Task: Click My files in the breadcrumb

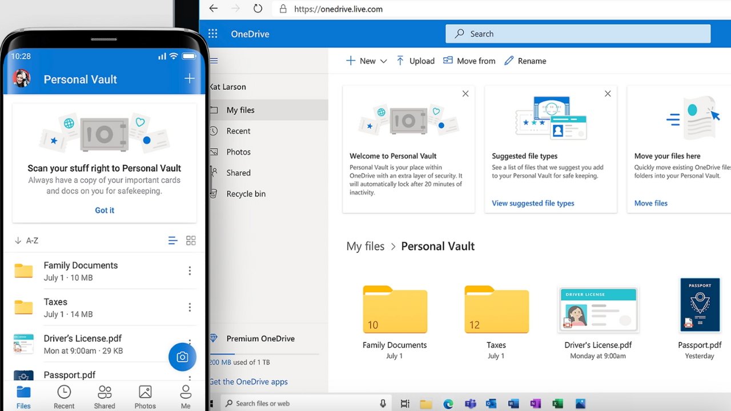Action: [x=365, y=247]
